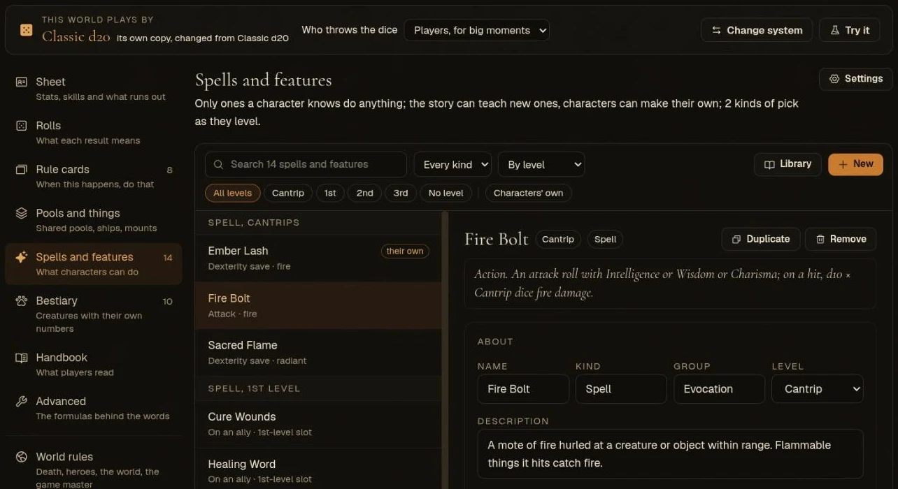This screenshot has height=489, width=898.
Task: Click the Description text area
Action: click(670, 454)
